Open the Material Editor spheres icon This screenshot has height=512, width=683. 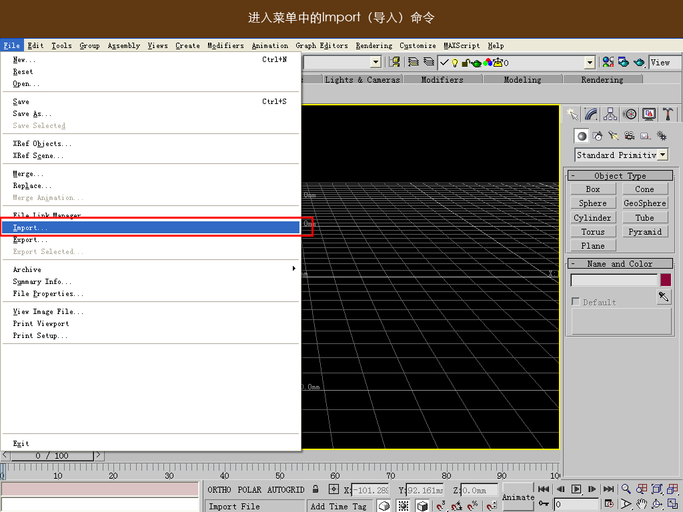(608, 62)
